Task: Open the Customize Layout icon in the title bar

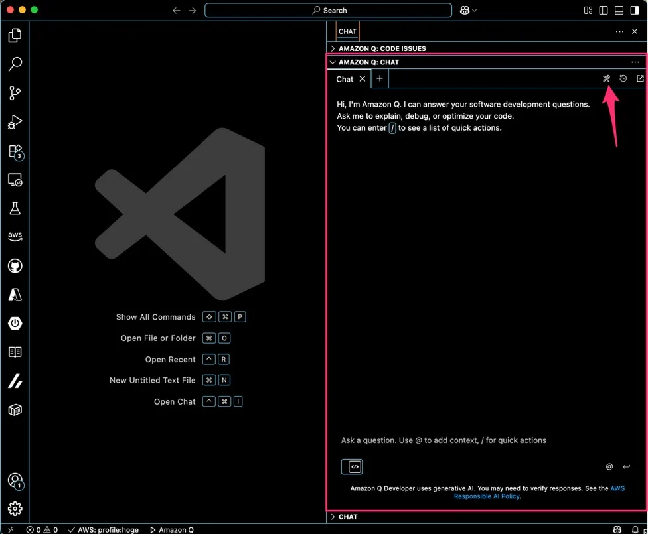Action: tap(588, 11)
